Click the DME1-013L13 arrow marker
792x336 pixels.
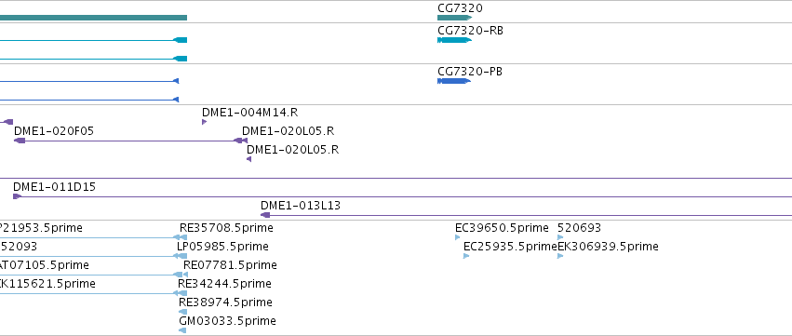click(264, 215)
